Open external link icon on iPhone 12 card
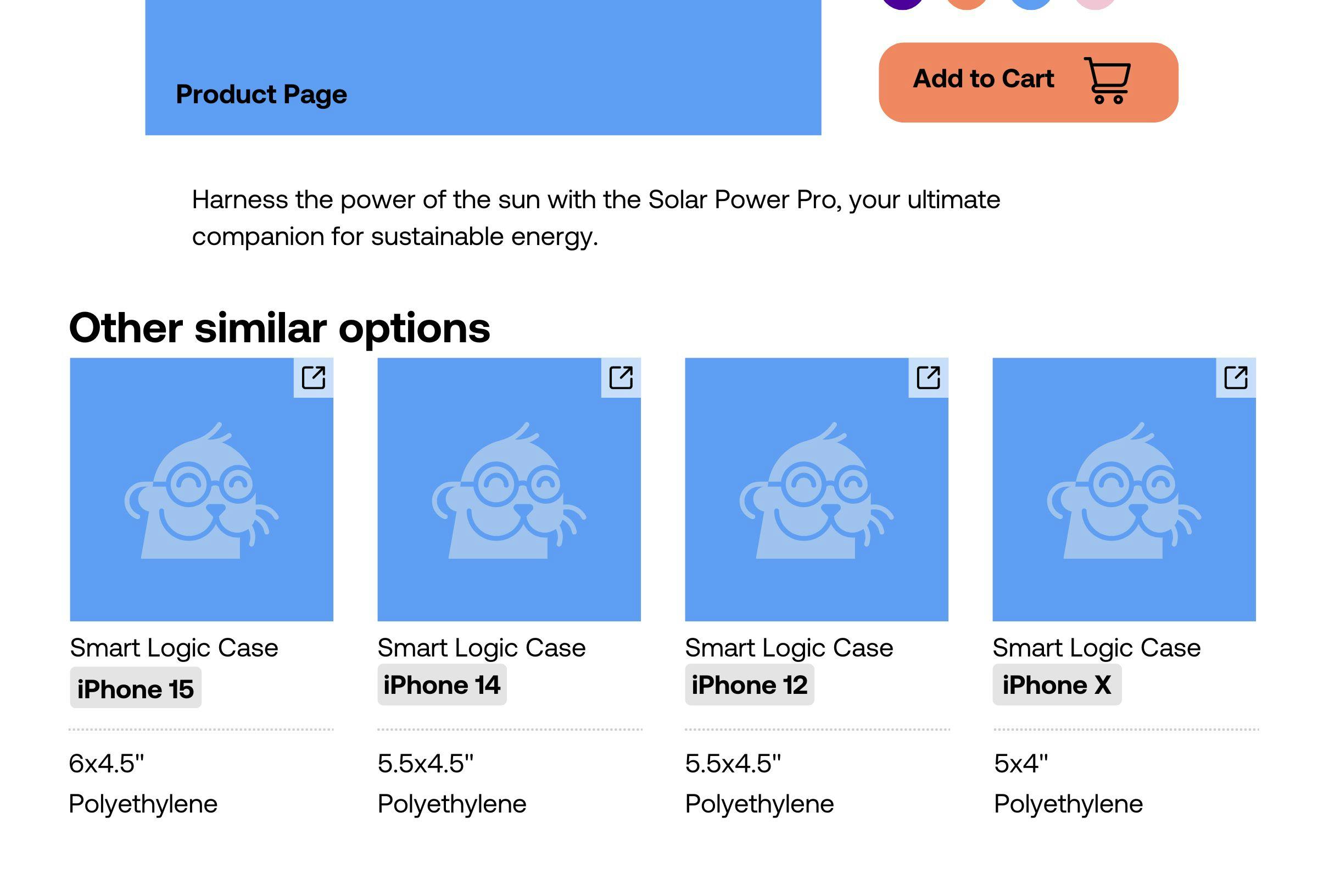Viewport: 1318px width, 879px height. point(929,377)
